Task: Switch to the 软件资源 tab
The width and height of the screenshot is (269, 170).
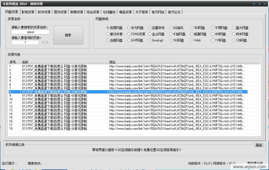Action: coord(44,12)
